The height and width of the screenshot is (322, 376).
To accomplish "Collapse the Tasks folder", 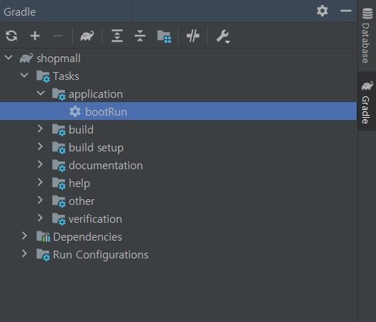I will click(x=24, y=75).
